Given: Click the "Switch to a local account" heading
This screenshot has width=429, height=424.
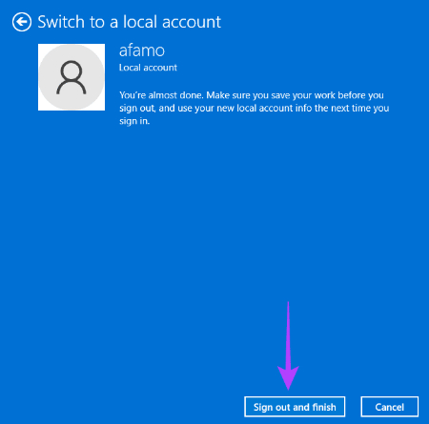Looking at the screenshot, I should 129,22.
